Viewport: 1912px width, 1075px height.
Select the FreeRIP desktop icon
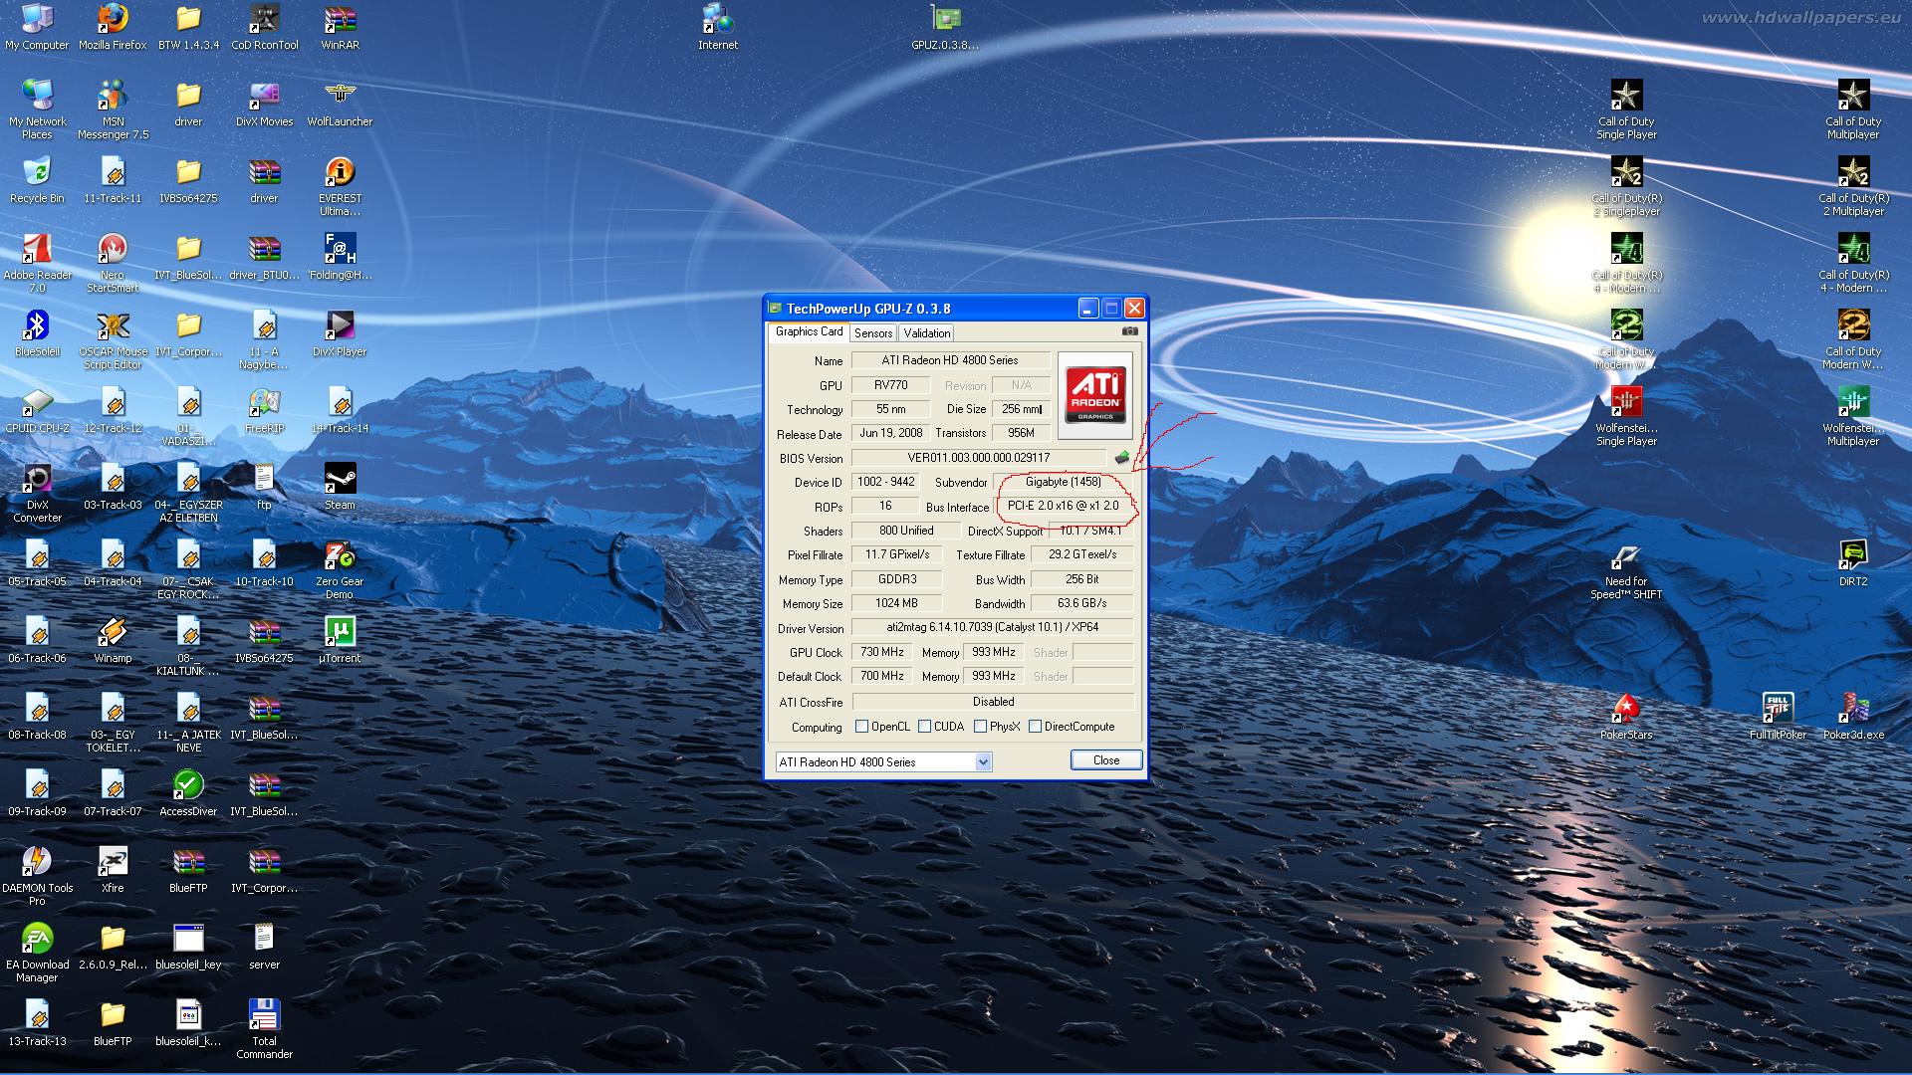click(264, 410)
